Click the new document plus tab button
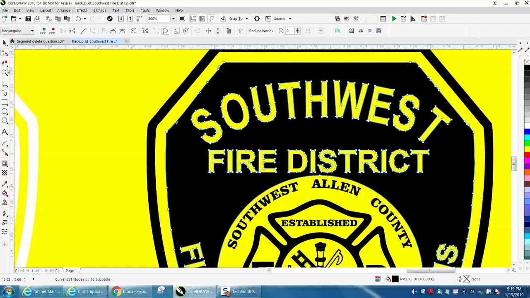 pos(126,41)
